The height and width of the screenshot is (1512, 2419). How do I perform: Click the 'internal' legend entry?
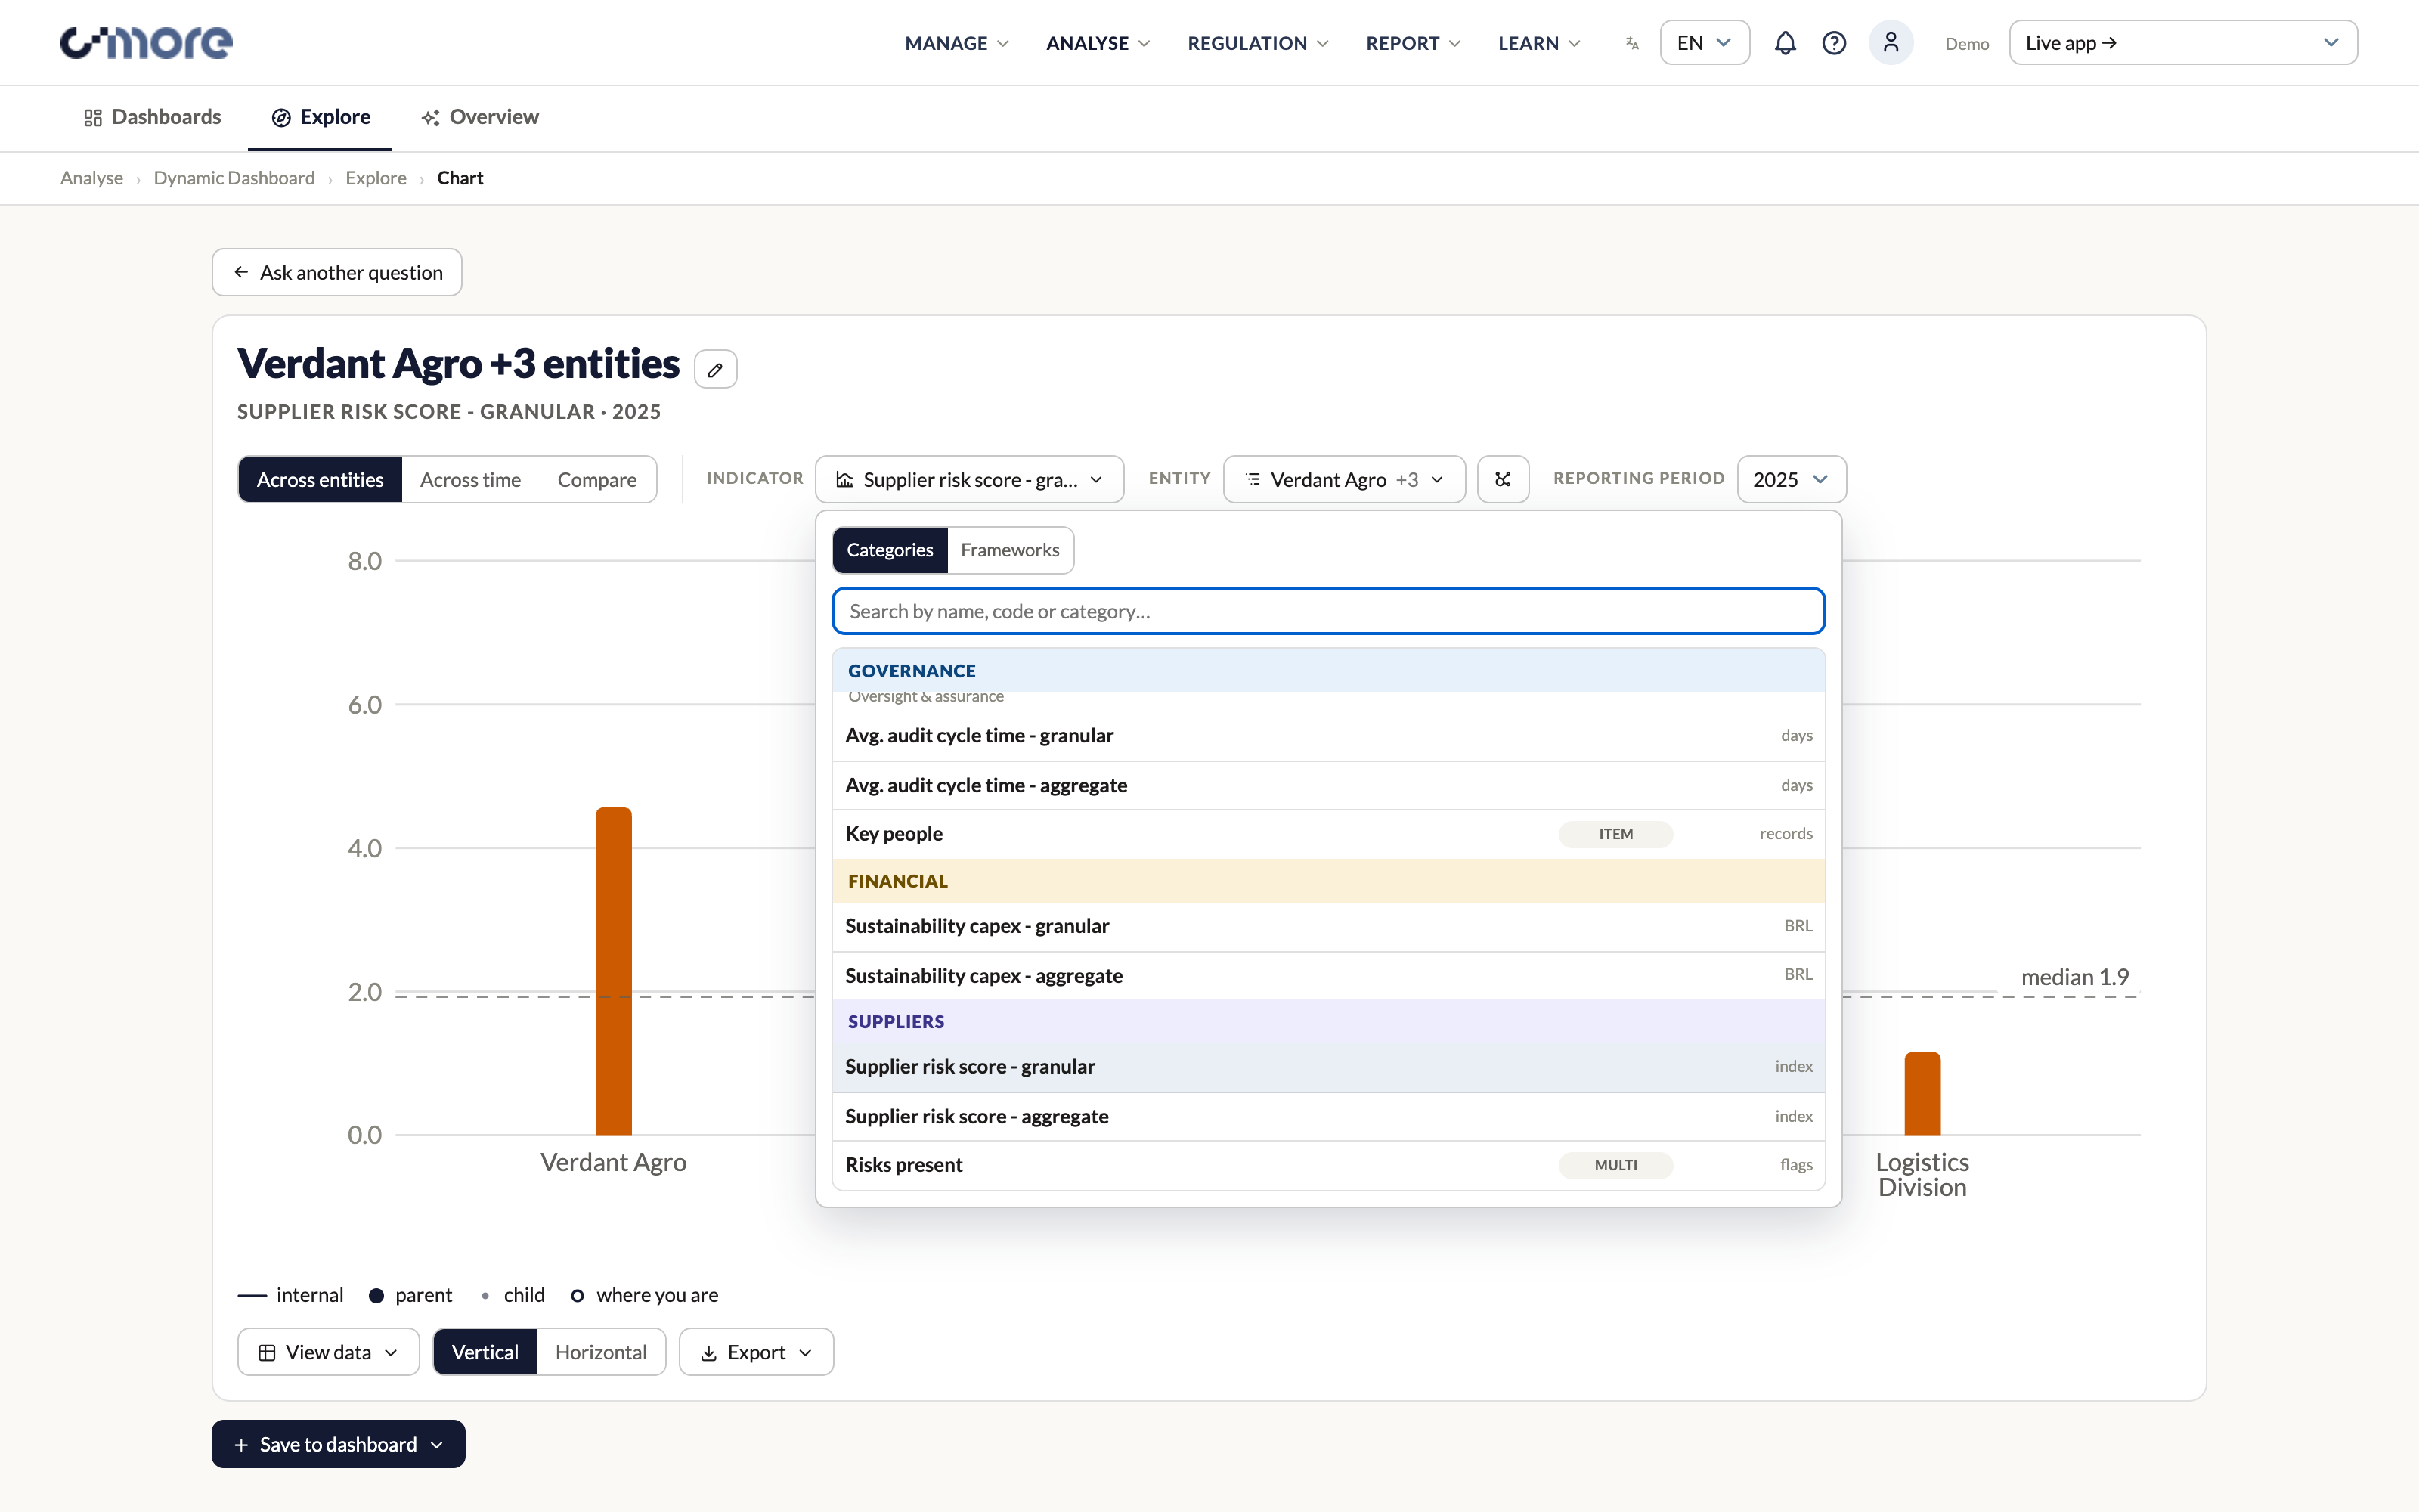tap(291, 1295)
